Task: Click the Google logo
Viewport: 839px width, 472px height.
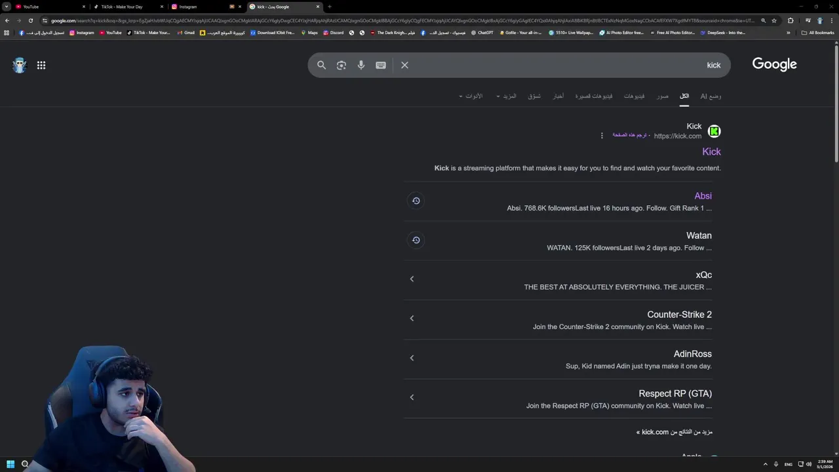Action: coord(774,64)
